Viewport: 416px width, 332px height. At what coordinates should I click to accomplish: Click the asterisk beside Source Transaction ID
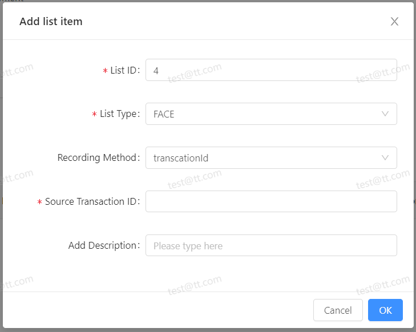pos(39,203)
